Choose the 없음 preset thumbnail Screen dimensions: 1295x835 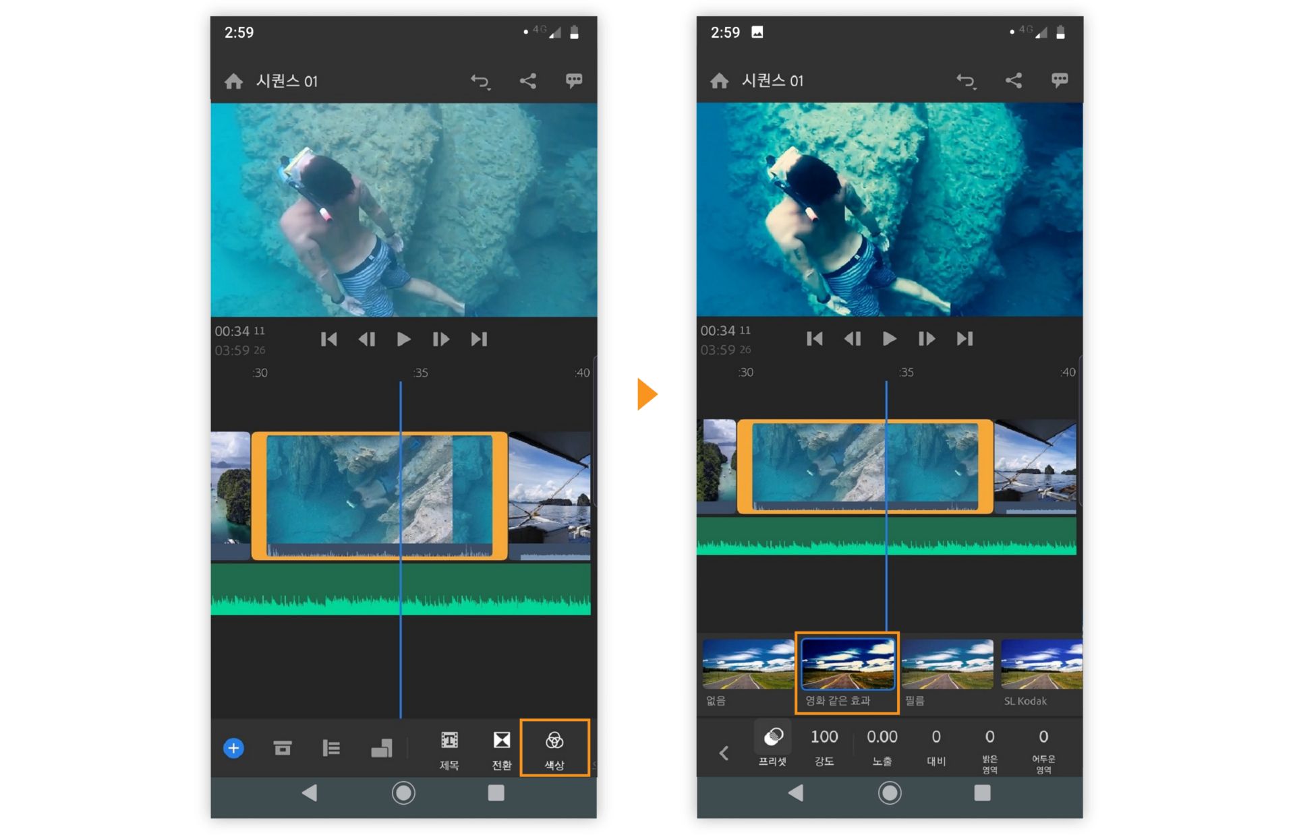748,665
